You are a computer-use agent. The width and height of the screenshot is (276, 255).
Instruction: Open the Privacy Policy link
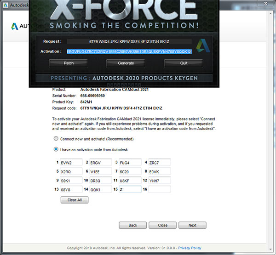[190, 248]
